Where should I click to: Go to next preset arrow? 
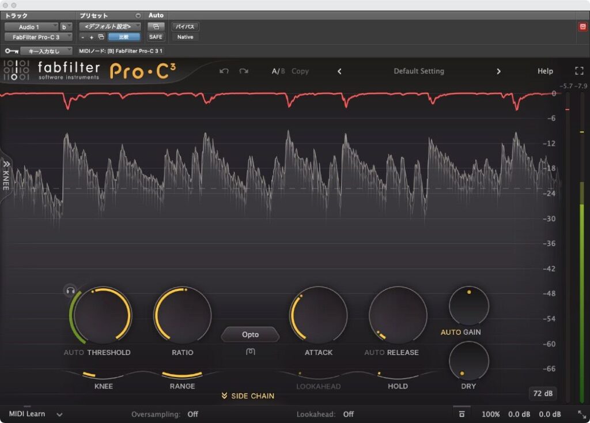coord(498,71)
